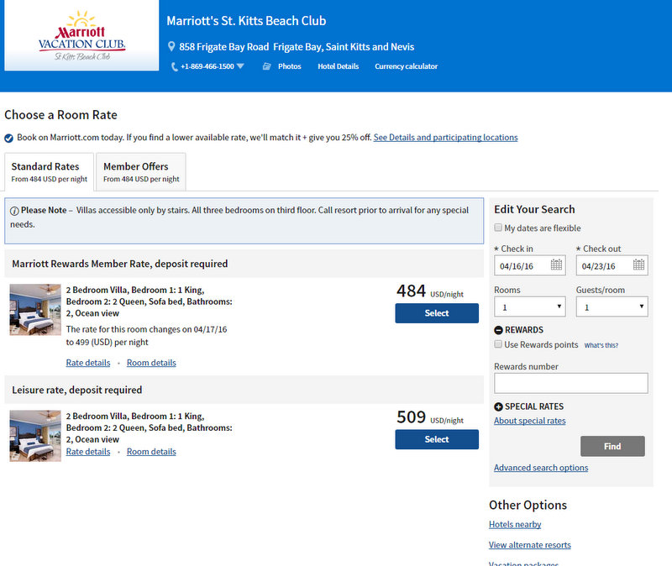The image size is (672, 566).
Task: Open the Currency calculator link
Action: (x=407, y=66)
